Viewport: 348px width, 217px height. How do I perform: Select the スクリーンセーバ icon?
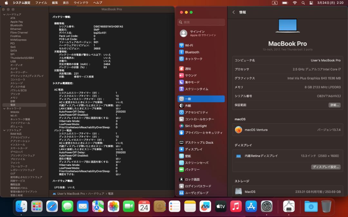[181, 163]
